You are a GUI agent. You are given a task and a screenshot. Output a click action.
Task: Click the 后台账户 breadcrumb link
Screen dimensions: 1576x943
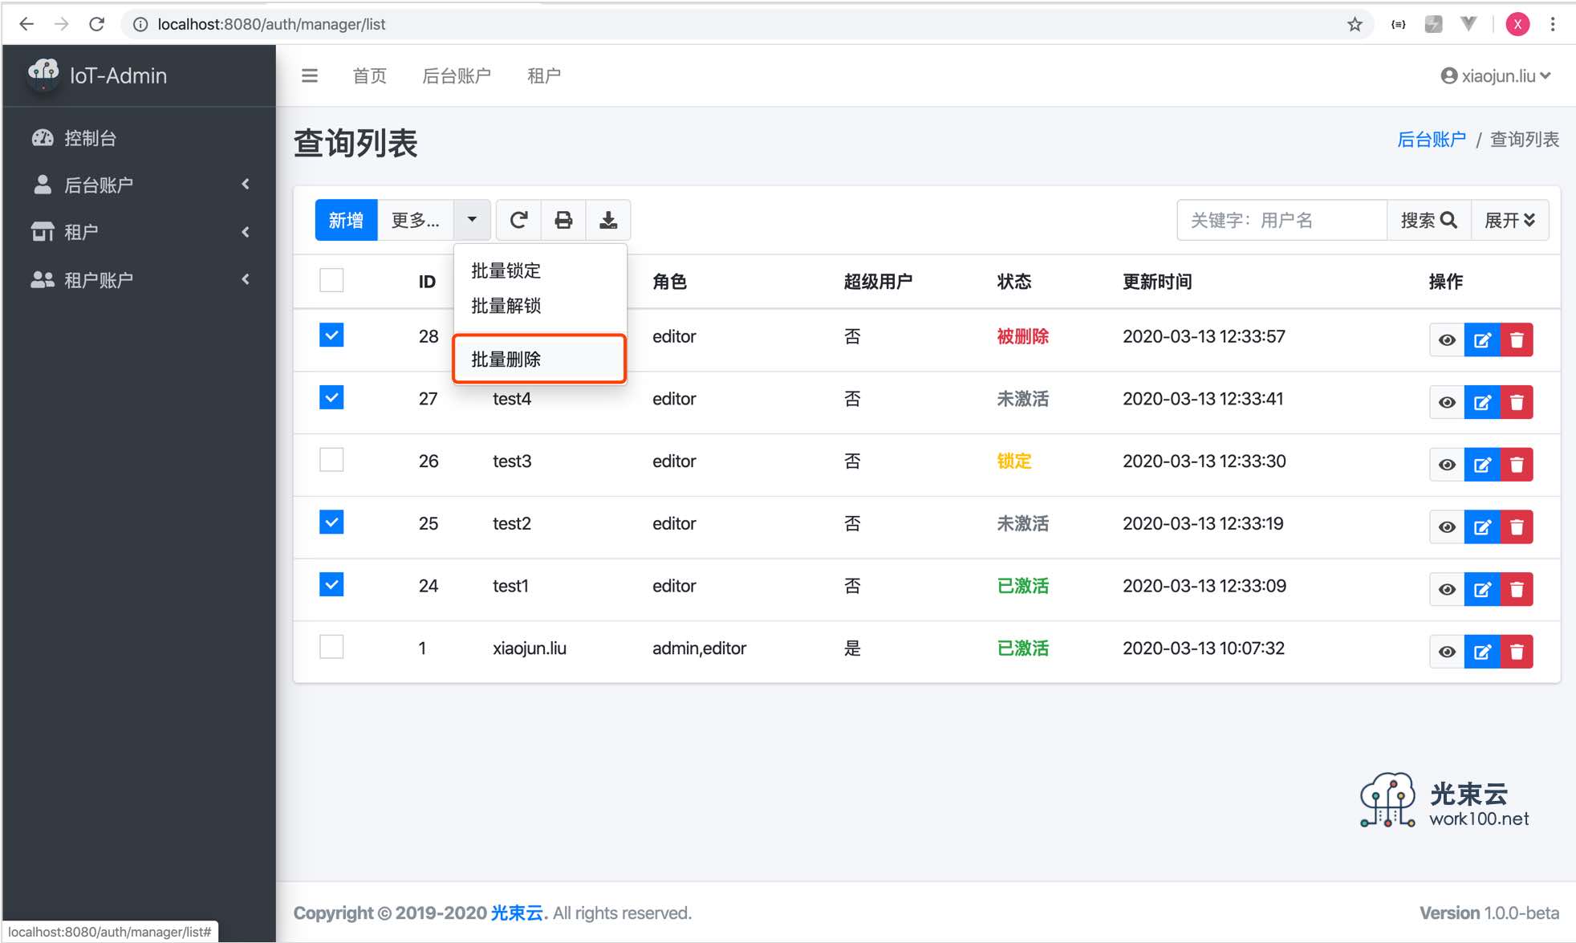click(x=1431, y=140)
